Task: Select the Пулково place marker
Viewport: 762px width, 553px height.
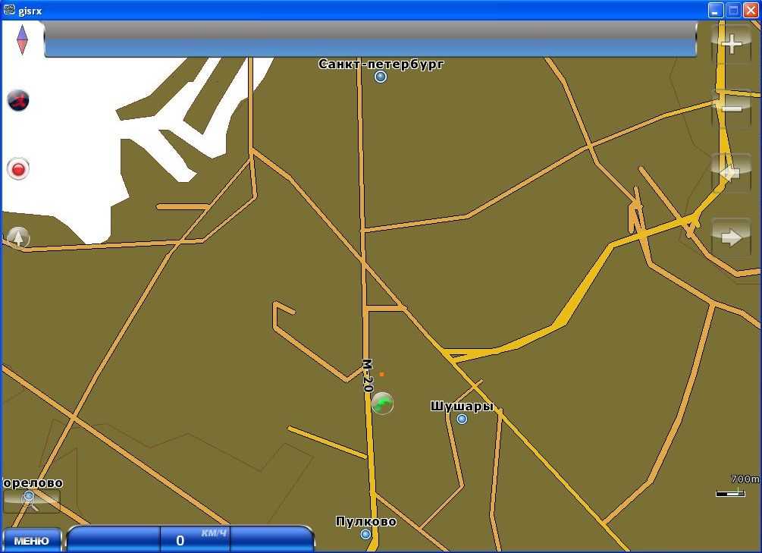Action: (365, 534)
